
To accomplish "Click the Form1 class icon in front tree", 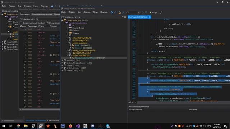I will [x=73, y=46].
